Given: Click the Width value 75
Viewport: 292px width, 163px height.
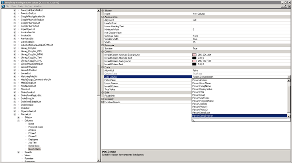Looking at the screenshot, I should [241, 42].
